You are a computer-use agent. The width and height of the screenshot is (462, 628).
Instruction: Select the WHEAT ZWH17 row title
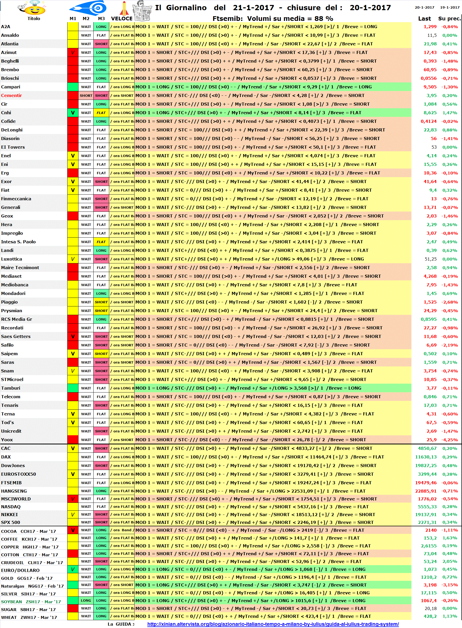(29, 617)
